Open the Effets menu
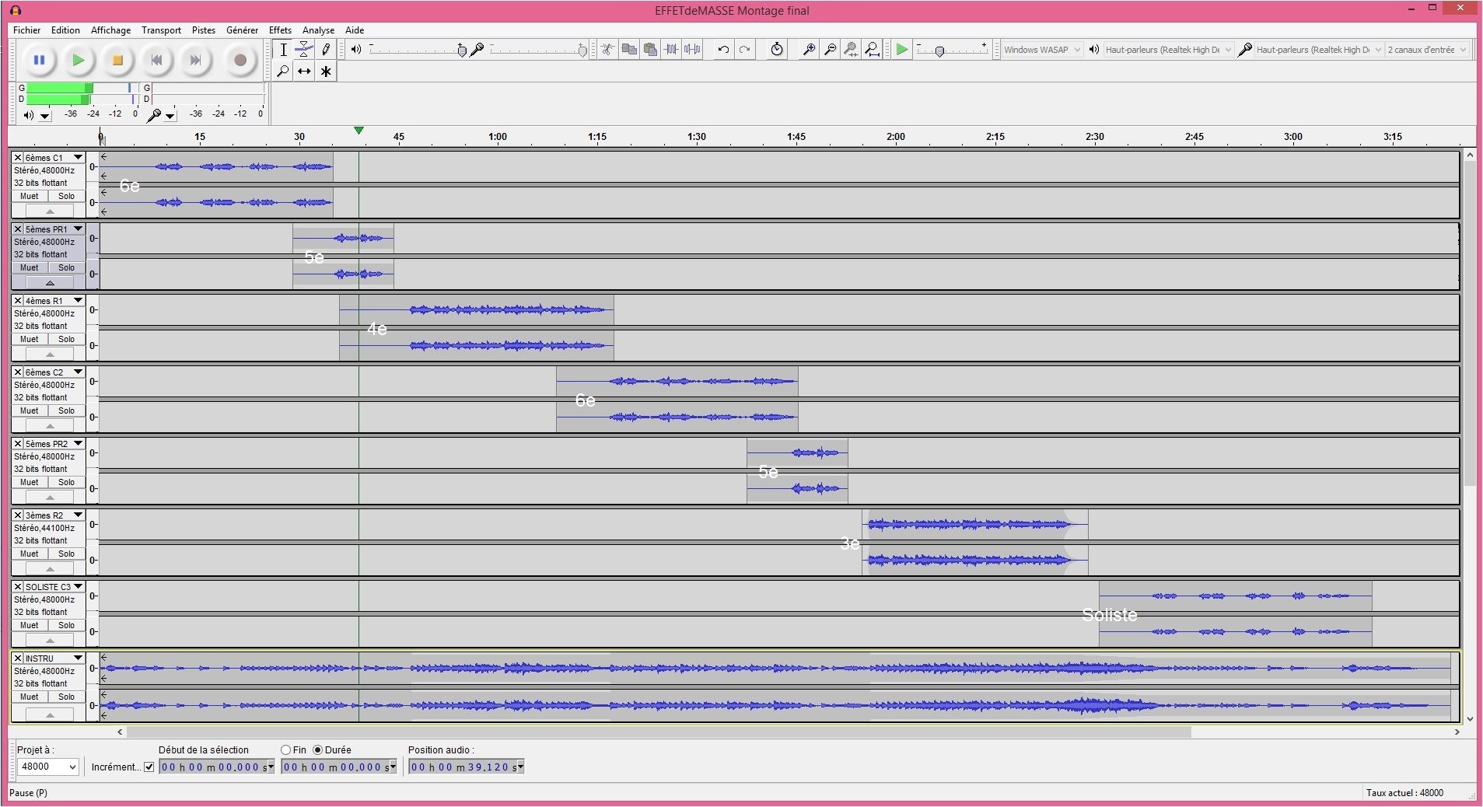 click(280, 30)
